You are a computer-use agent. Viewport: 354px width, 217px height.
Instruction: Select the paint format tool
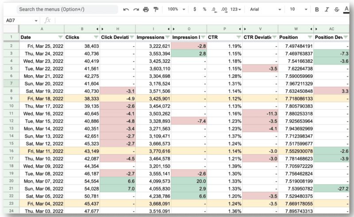[156, 9]
